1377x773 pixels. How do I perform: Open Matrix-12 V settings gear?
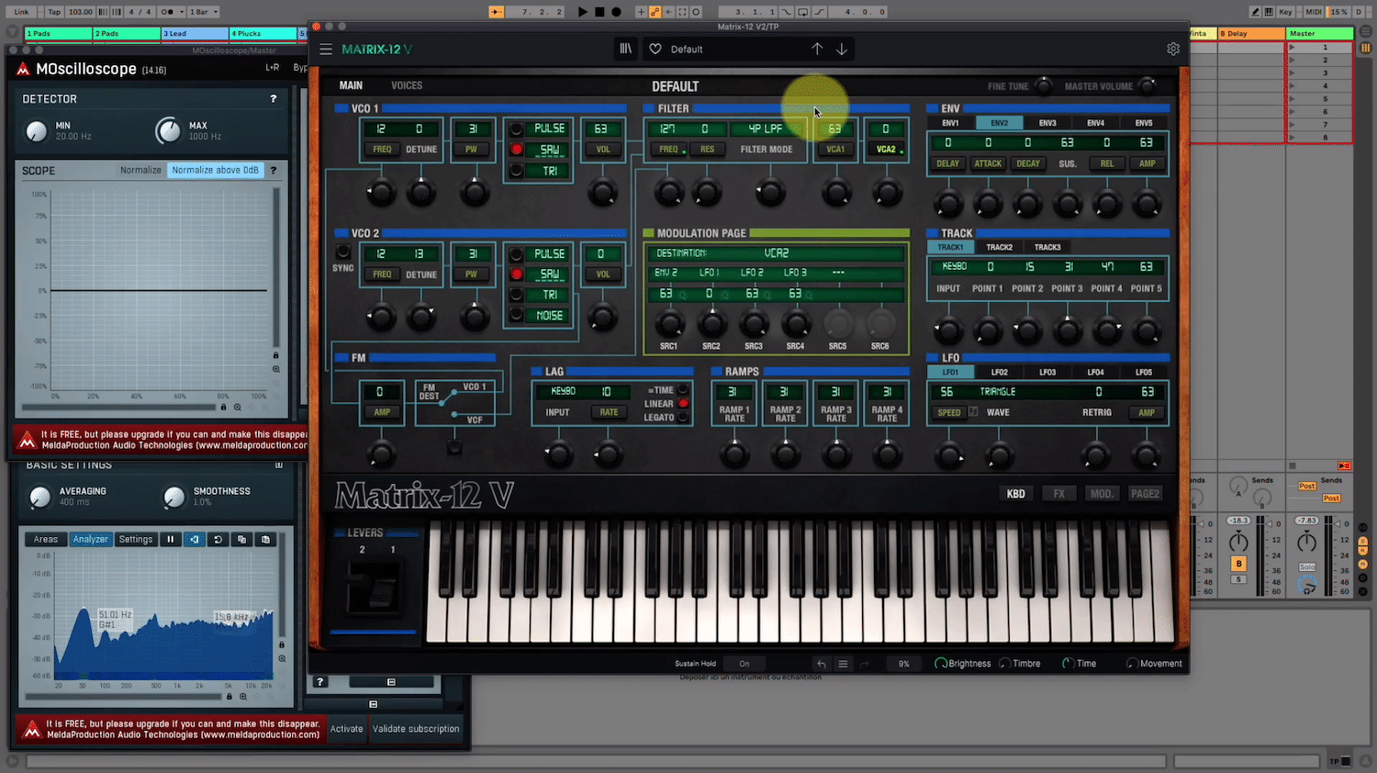(x=1173, y=49)
